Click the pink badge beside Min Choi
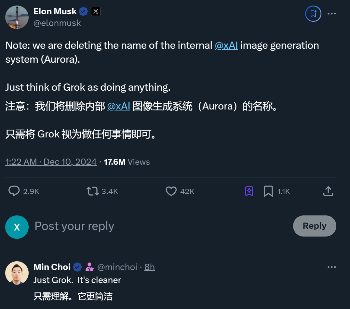Image resolution: width=350 pixels, height=309 pixels. click(x=89, y=267)
